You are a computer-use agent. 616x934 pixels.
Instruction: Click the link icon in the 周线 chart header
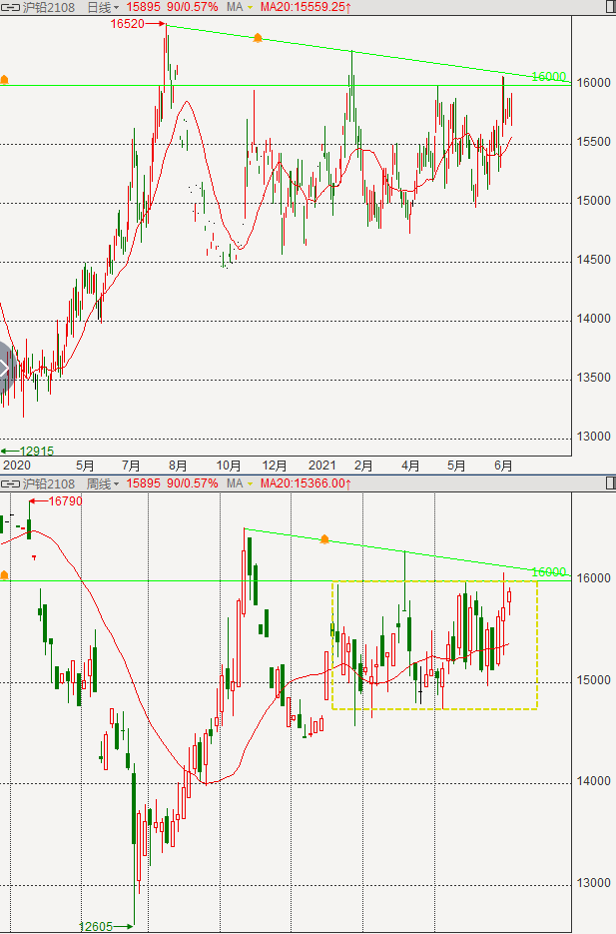10,483
